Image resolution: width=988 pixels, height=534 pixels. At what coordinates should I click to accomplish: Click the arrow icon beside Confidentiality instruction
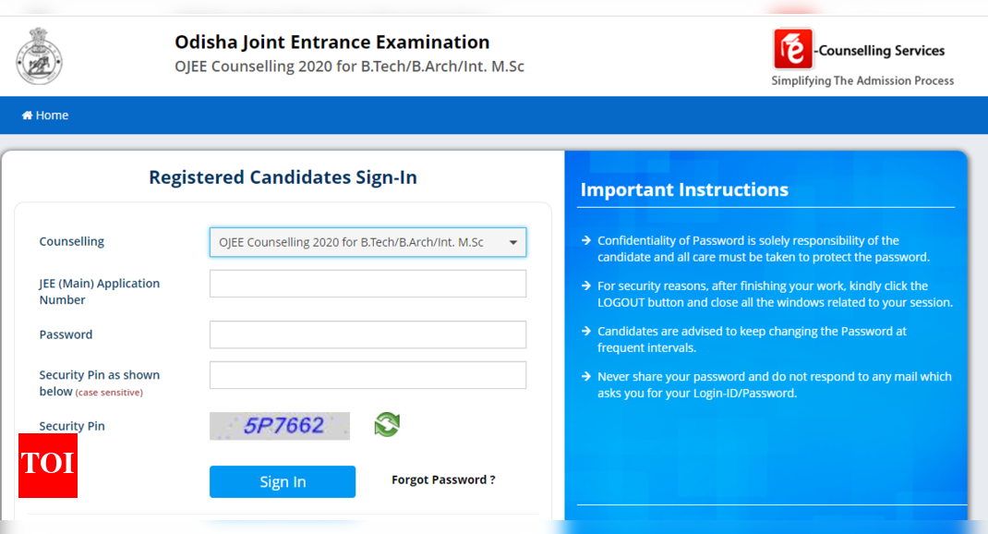pos(586,240)
